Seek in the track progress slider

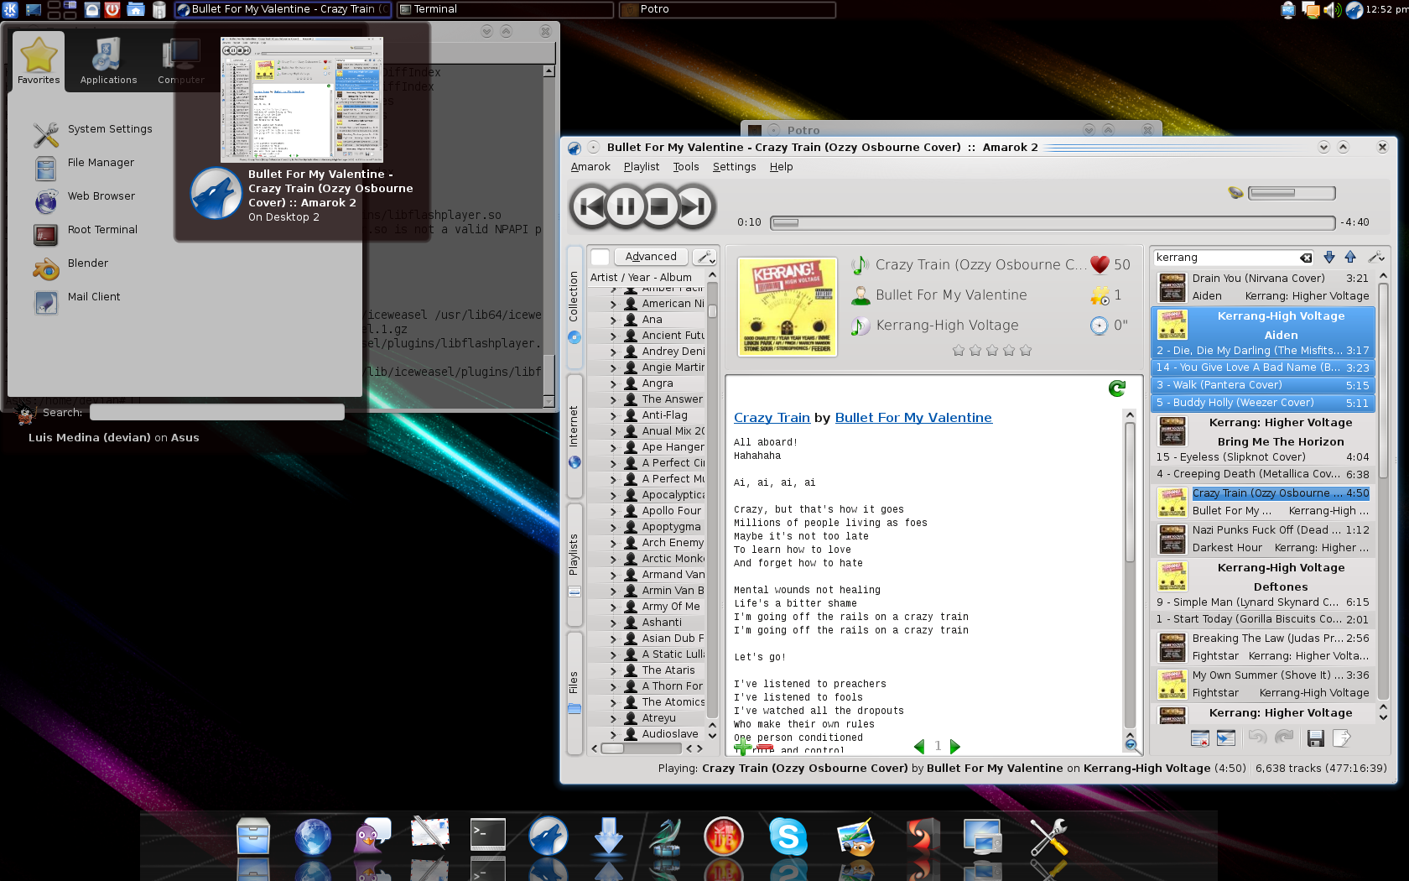point(1053,222)
